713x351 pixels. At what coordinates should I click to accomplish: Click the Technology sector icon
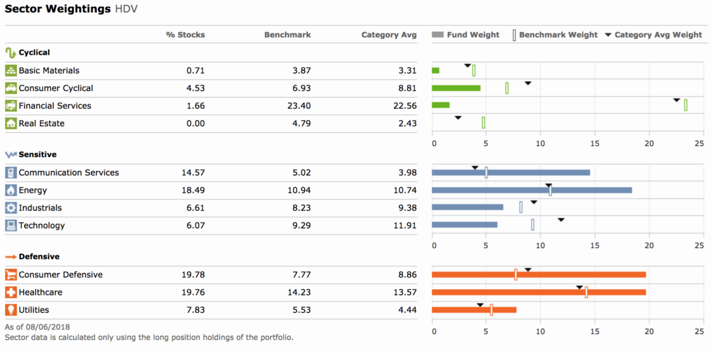pos(10,225)
